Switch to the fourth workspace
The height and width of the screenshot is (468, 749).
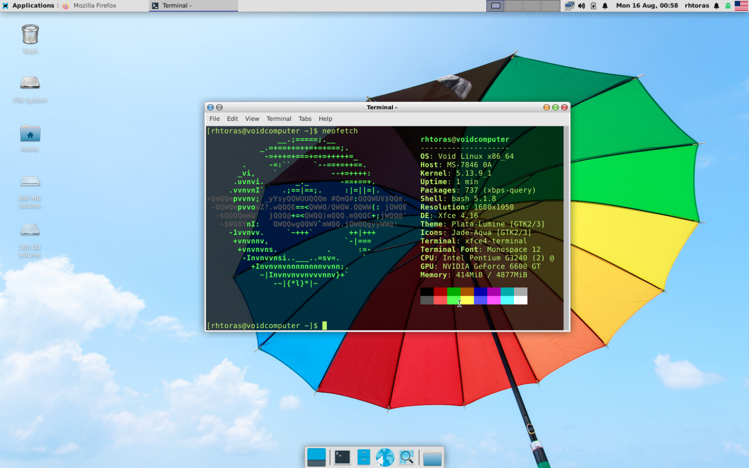pyautogui.click(x=551, y=6)
